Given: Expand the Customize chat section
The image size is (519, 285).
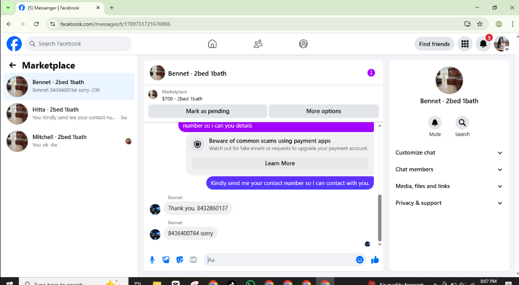Looking at the screenshot, I should coord(449,152).
